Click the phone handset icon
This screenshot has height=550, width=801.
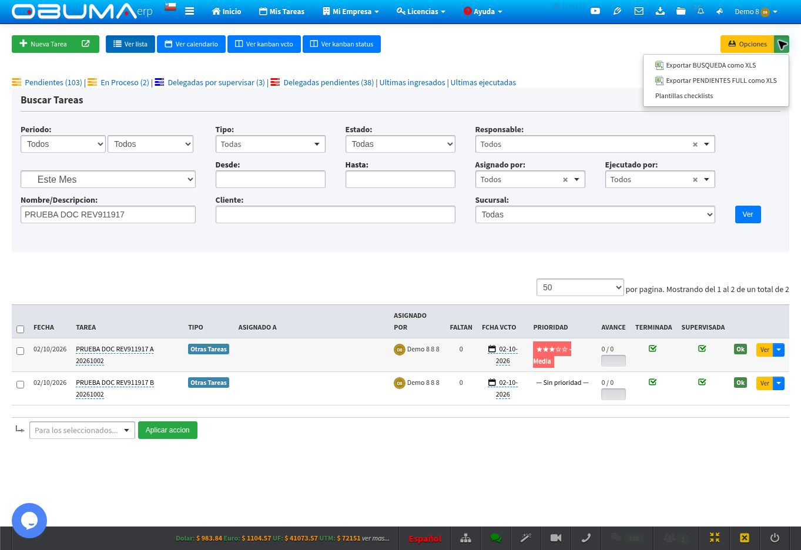click(x=586, y=538)
